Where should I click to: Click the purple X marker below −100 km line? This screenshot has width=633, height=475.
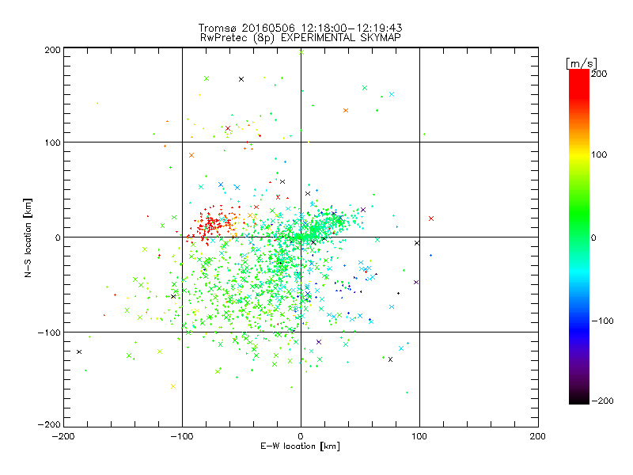(319, 342)
